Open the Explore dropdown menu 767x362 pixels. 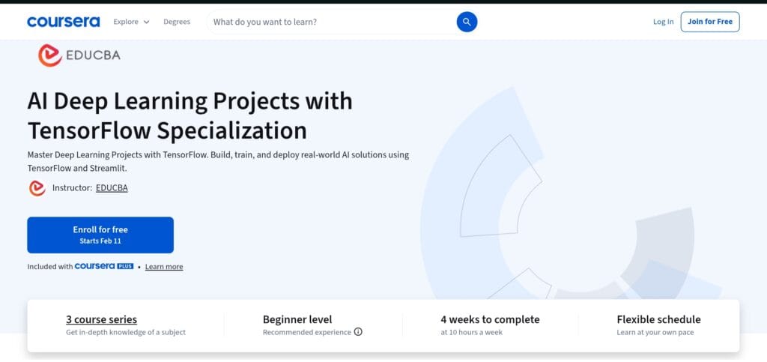(x=131, y=22)
